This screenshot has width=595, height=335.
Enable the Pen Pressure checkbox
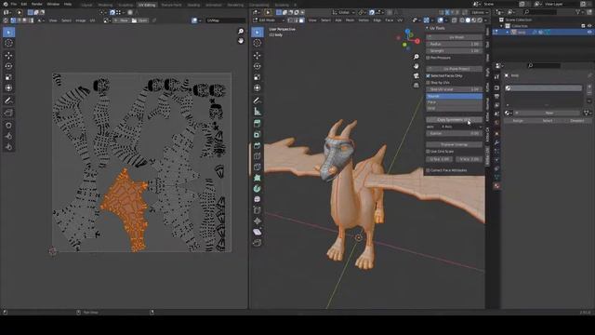click(x=428, y=58)
